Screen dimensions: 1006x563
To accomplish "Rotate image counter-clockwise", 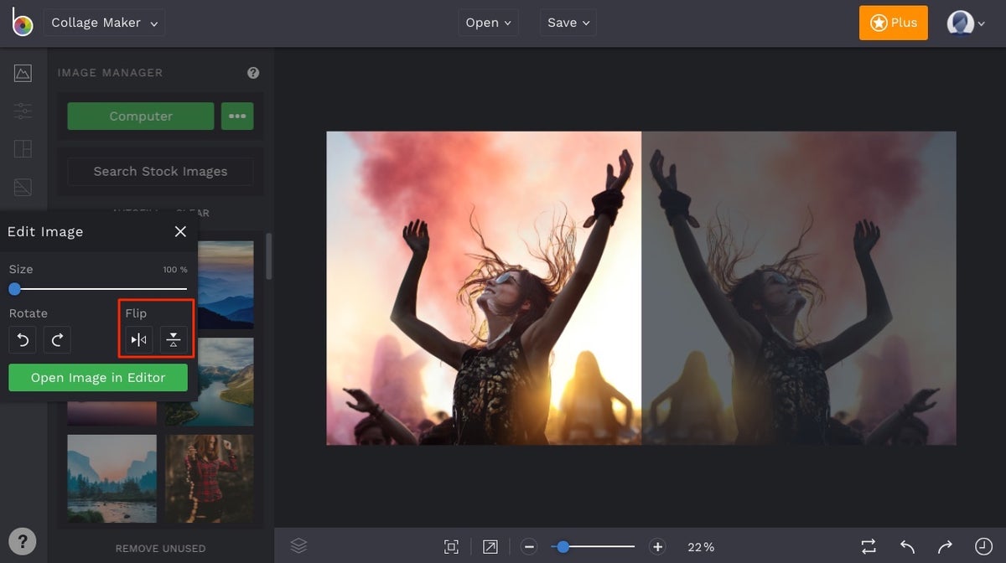I will click(23, 340).
